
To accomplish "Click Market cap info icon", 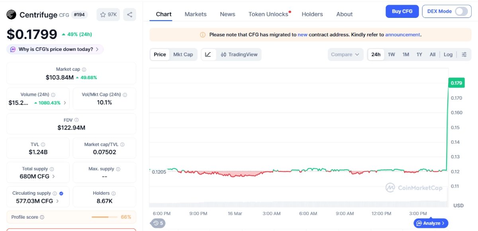I will click(84, 70).
